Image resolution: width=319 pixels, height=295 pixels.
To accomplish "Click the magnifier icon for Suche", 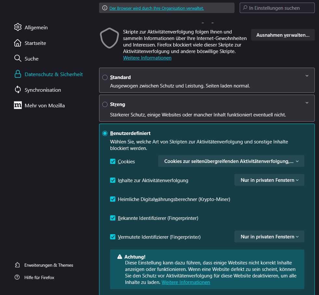I will pyautogui.click(x=18, y=59).
